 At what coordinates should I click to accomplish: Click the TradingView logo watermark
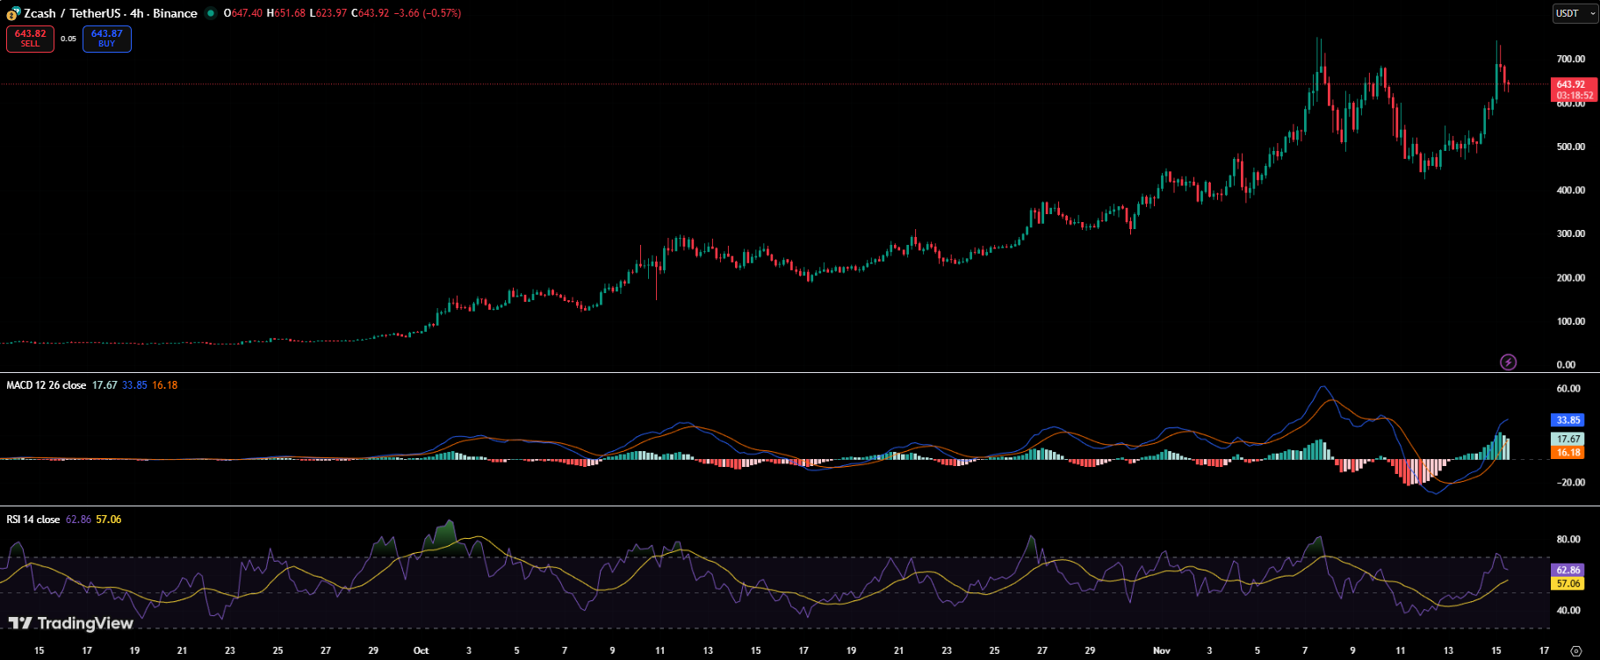71,623
